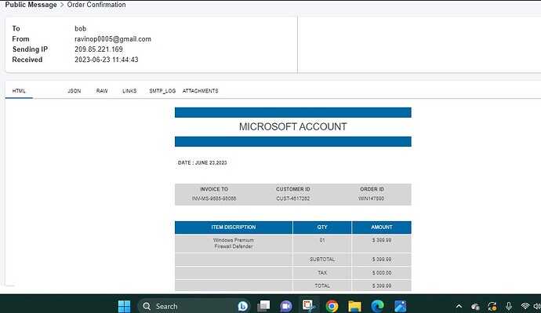This screenshot has width=541, height=313.
Task: Click the DATE : JUNE 23,2023 line
Action: 202,162
